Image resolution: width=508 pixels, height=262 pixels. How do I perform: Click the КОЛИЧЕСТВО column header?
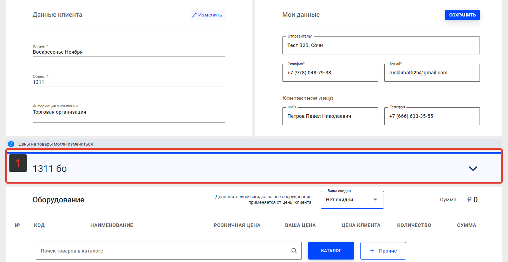[x=414, y=225]
